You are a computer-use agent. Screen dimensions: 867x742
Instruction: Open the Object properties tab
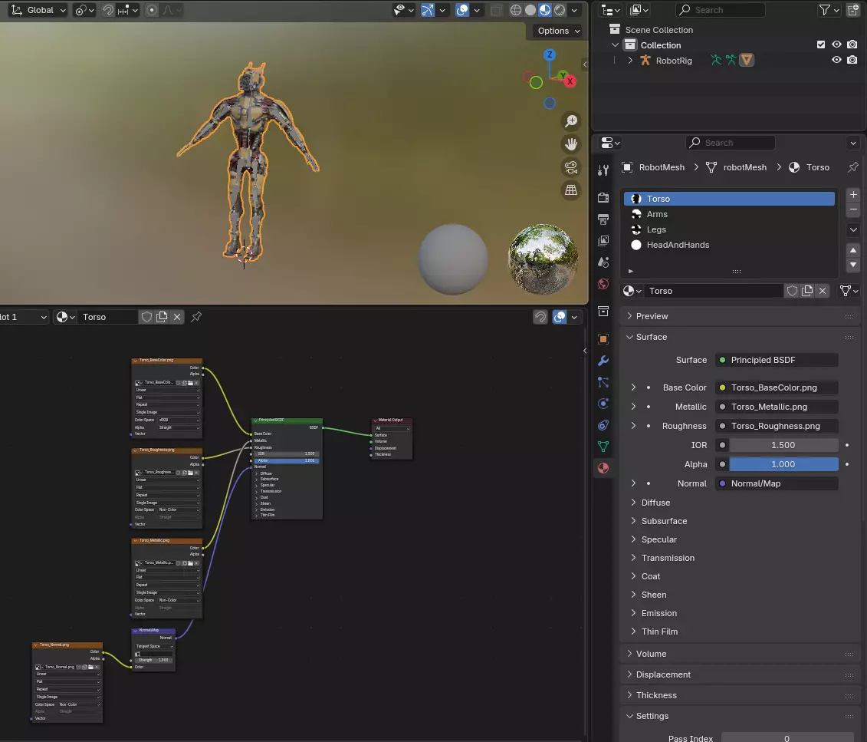click(603, 338)
